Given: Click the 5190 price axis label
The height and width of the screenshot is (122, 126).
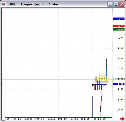Looking at the screenshot, I should (x=120, y=48).
